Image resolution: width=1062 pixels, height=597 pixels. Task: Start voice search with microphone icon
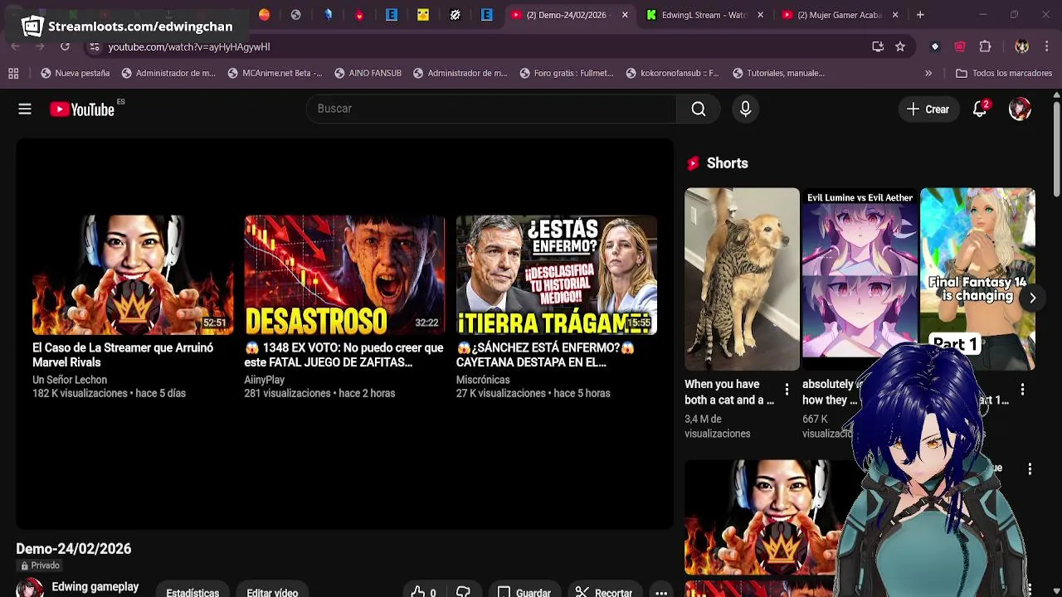(x=745, y=109)
